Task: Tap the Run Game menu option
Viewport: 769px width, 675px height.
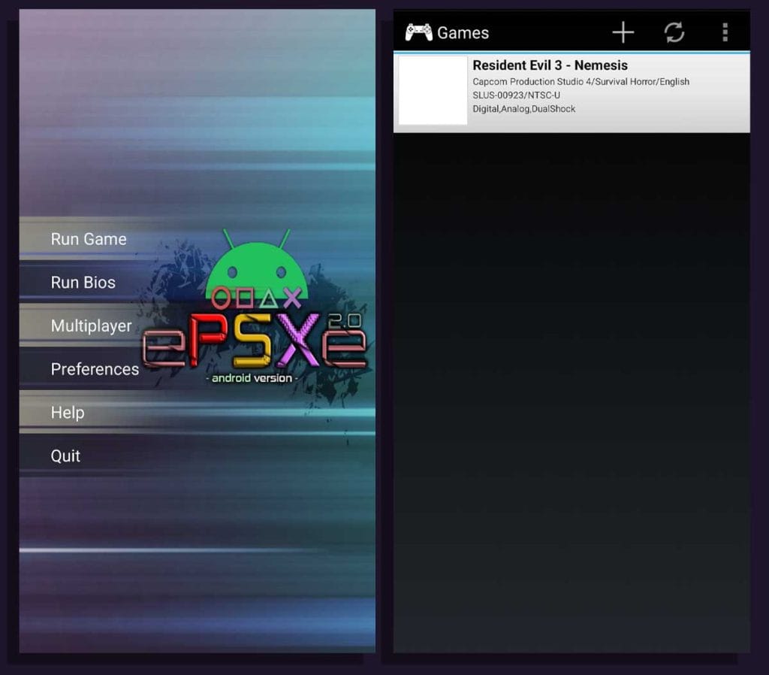Action: point(89,239)
